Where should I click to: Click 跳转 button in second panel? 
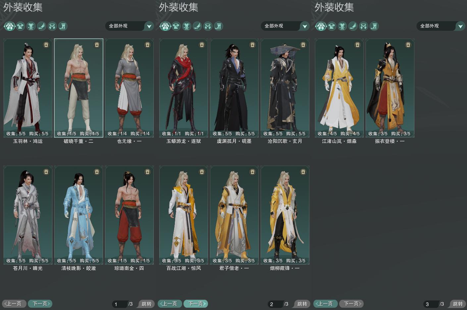[x=302, y=304]
